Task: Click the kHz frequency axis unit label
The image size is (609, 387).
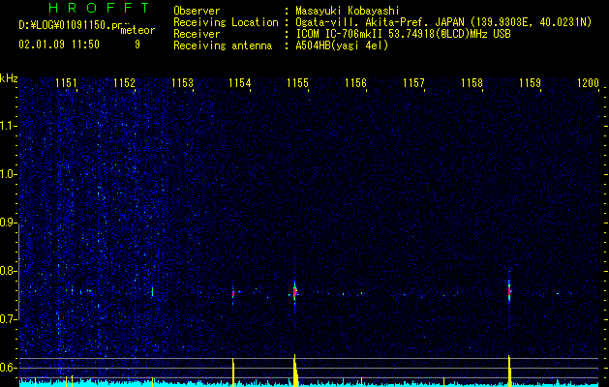Action: tap(9, 78)
